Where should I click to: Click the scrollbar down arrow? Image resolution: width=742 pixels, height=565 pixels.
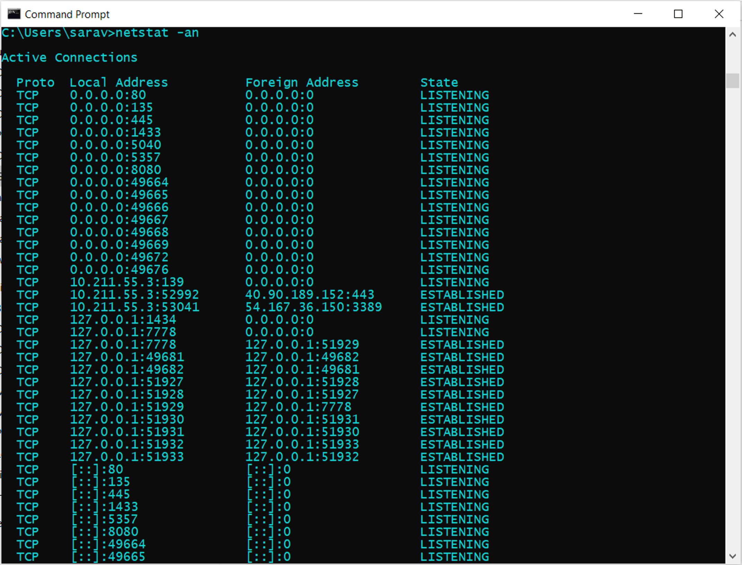(733, 556)
